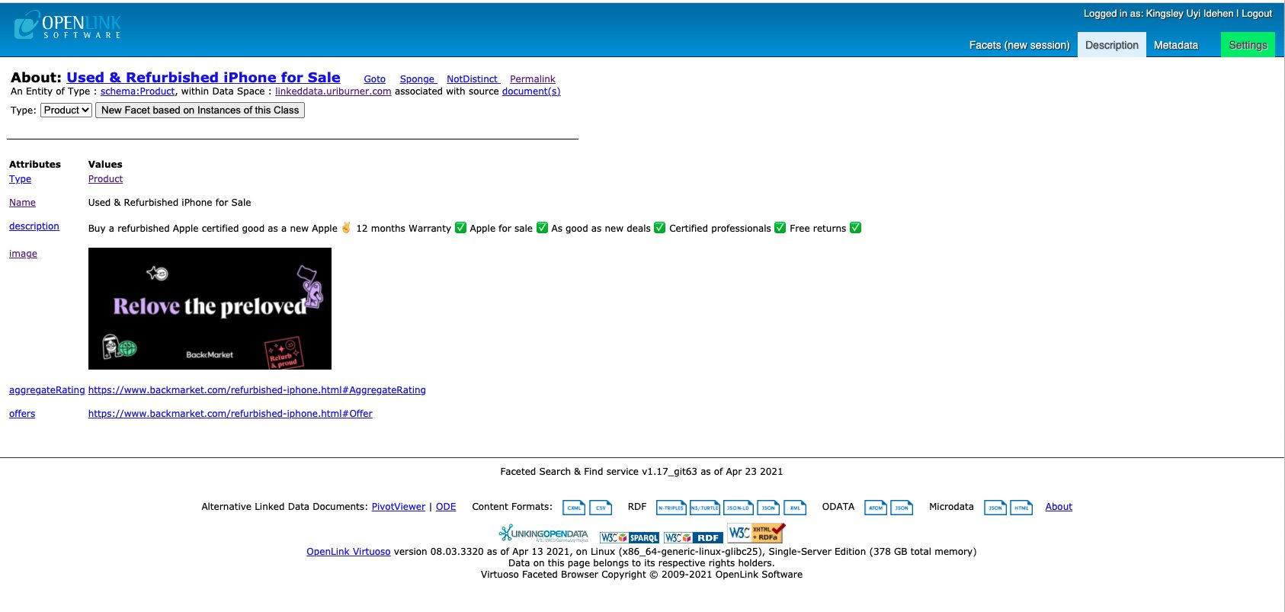
Task: Click the Logged in as Kingsley Uyi Idehen text
Action: click(1158, 14)
